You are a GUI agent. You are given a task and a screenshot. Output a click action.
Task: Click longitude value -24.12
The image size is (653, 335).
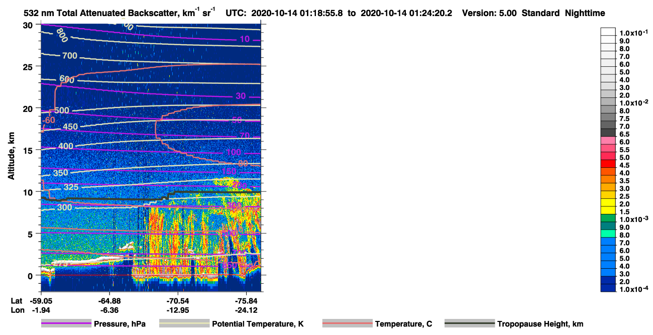tap(247, 309)
